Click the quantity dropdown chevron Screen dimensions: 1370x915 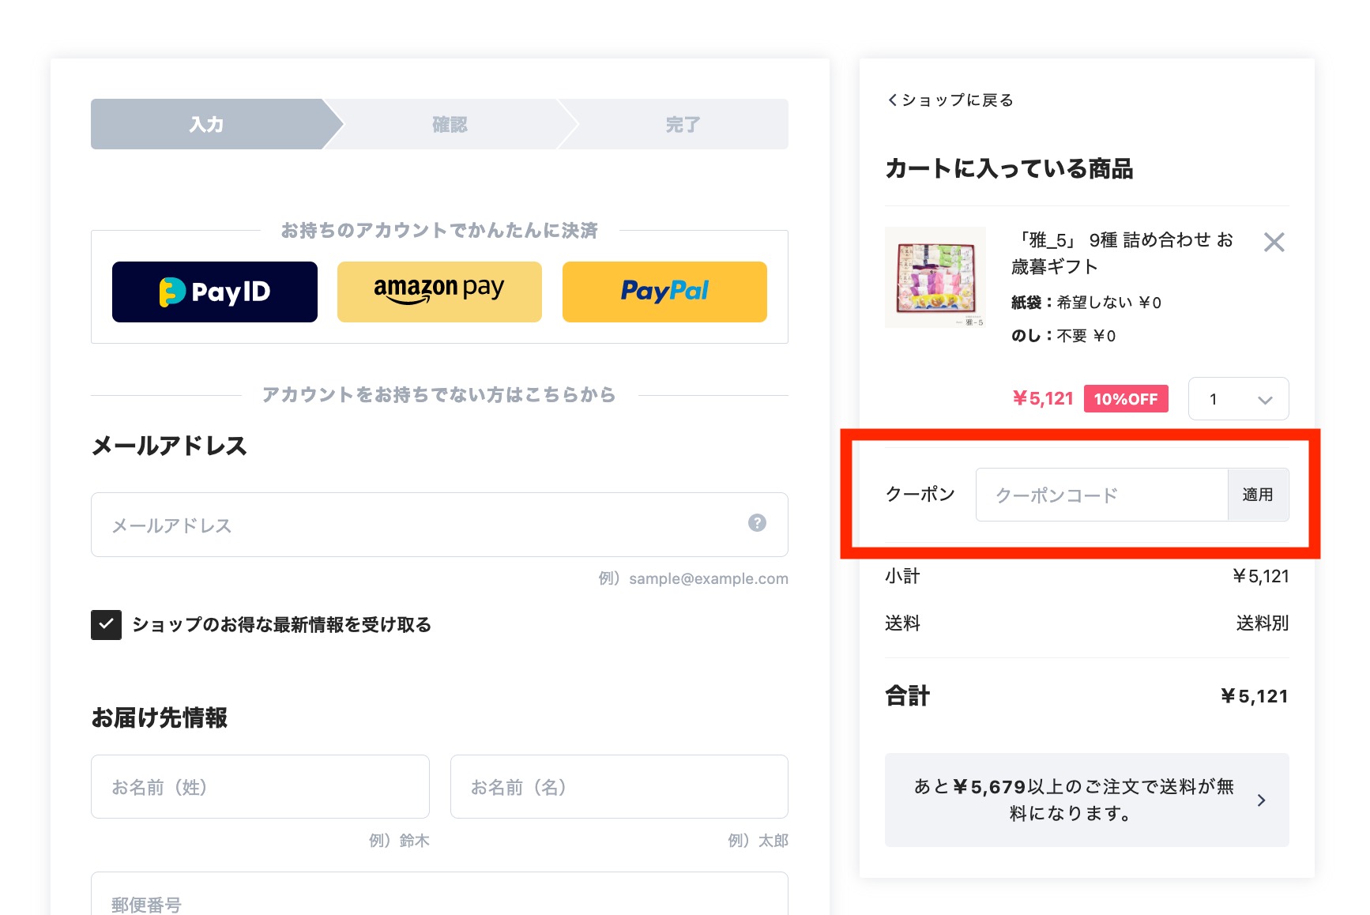click(1265, 400)
